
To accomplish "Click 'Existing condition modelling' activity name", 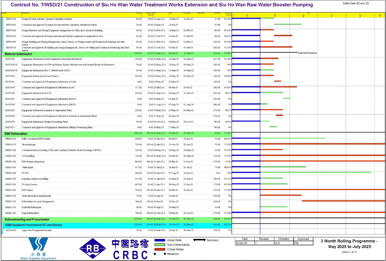I will pyautogui.click(x=35, y=179).
